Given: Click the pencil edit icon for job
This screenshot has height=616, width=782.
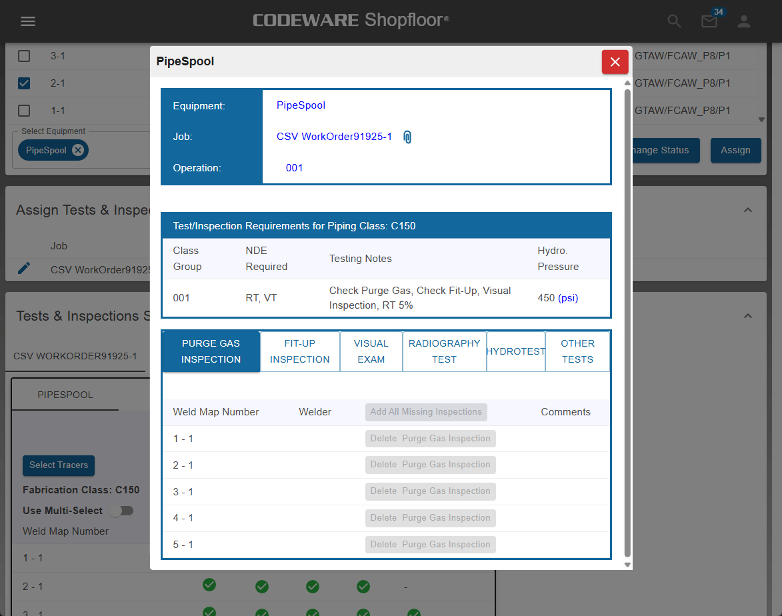Looking at the screenshot, I should (x=24, y=268).
